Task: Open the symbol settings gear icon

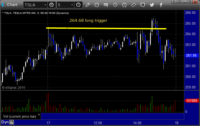Action: point(52,5)
